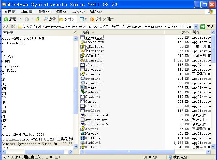
Task: Select the Autologon file icon
Action: click(82, 69)
